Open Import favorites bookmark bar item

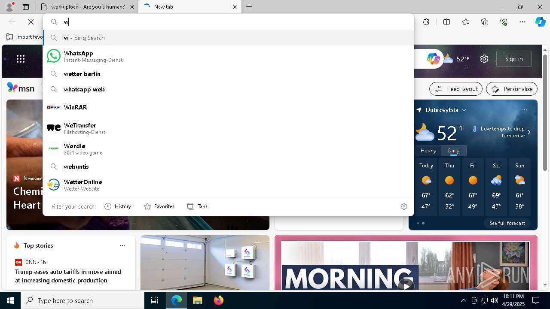click(24, 37)
